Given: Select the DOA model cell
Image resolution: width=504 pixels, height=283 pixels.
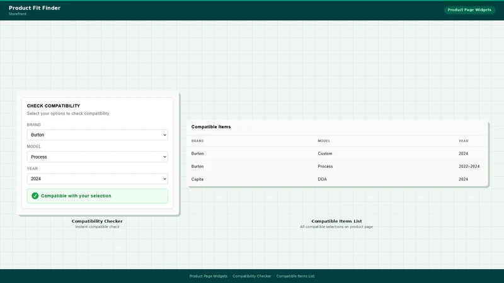Looking at the screenshot, I should 322,179.
